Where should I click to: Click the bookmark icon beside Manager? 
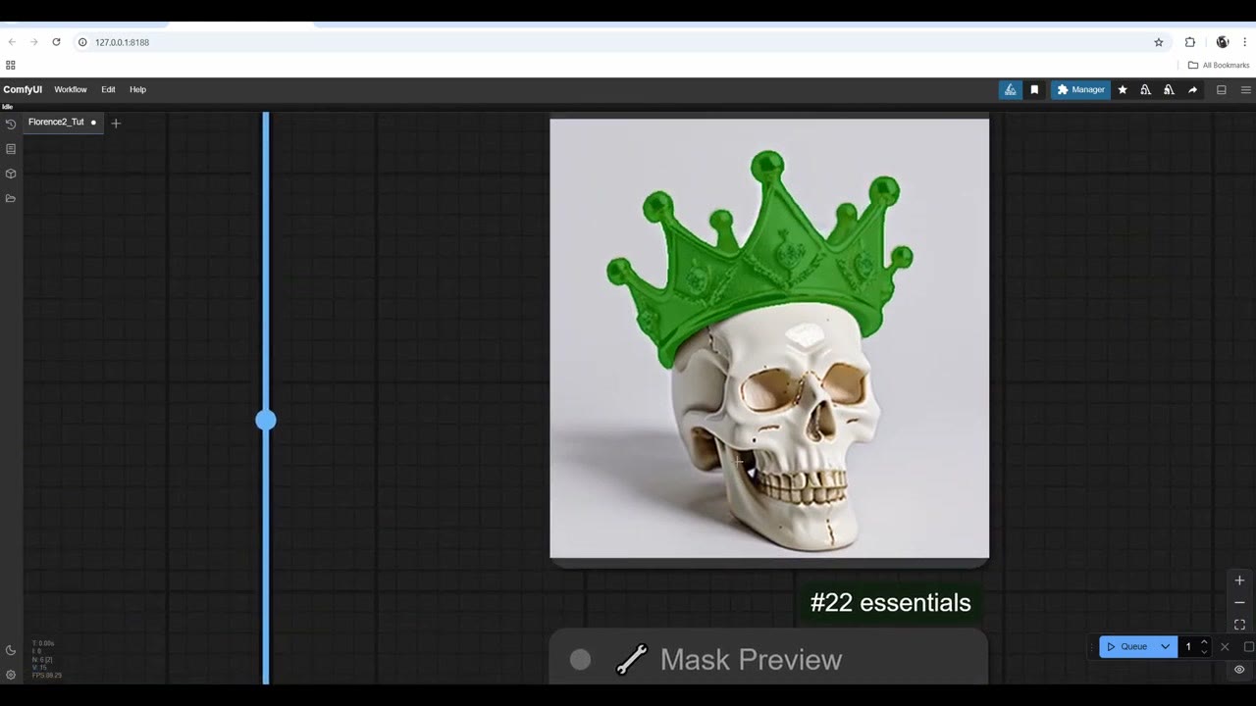(1034, 90)
